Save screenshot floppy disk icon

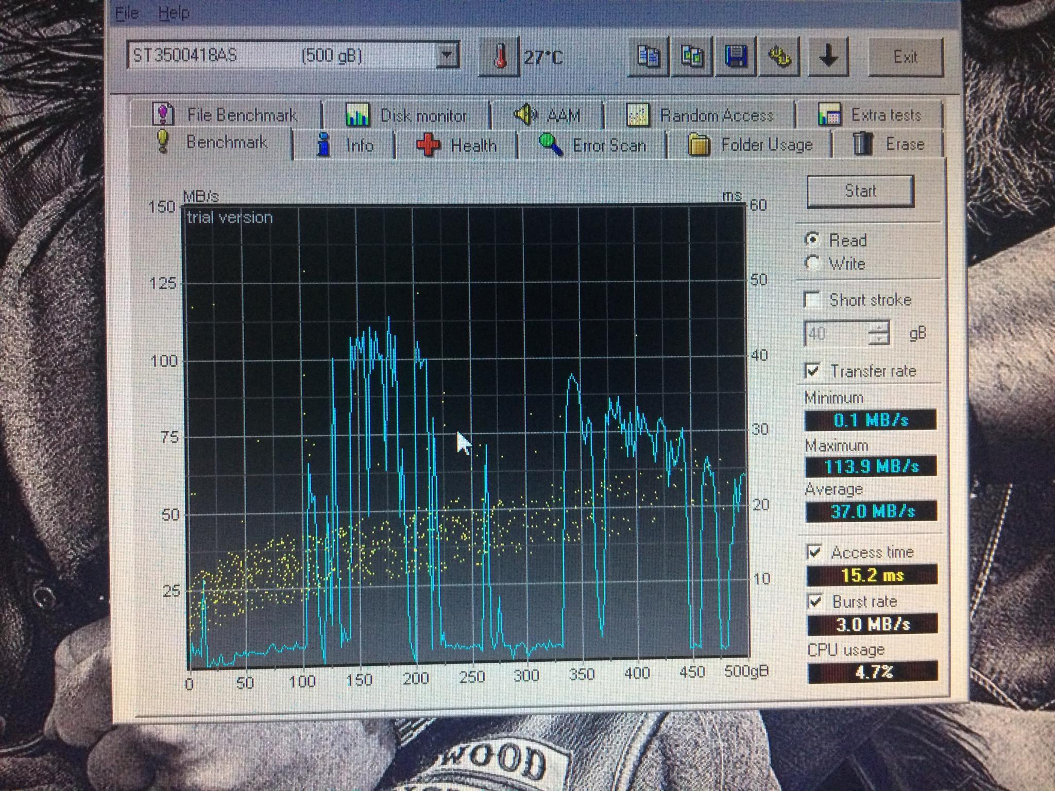(736, 56)
